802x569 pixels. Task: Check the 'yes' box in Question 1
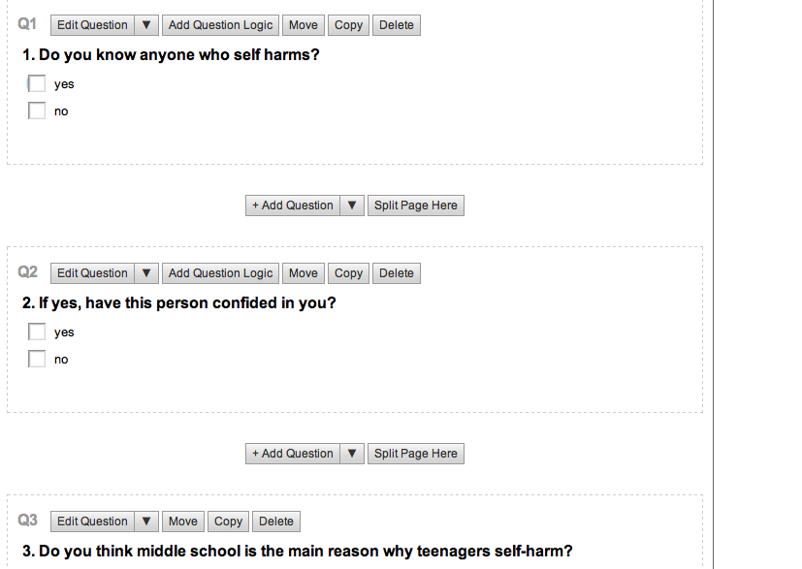pyautogui.click(x=37, y=84)
